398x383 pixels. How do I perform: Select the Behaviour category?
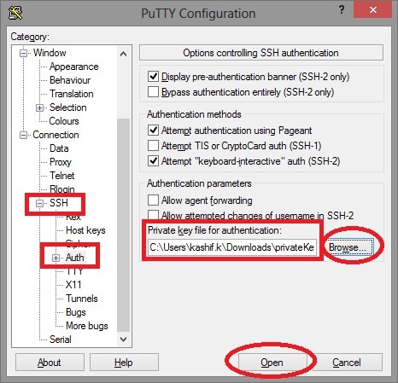coord(70,80)
